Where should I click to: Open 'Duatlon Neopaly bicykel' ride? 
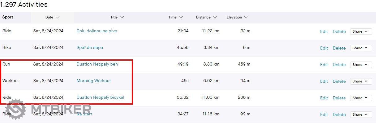point(100,98)
